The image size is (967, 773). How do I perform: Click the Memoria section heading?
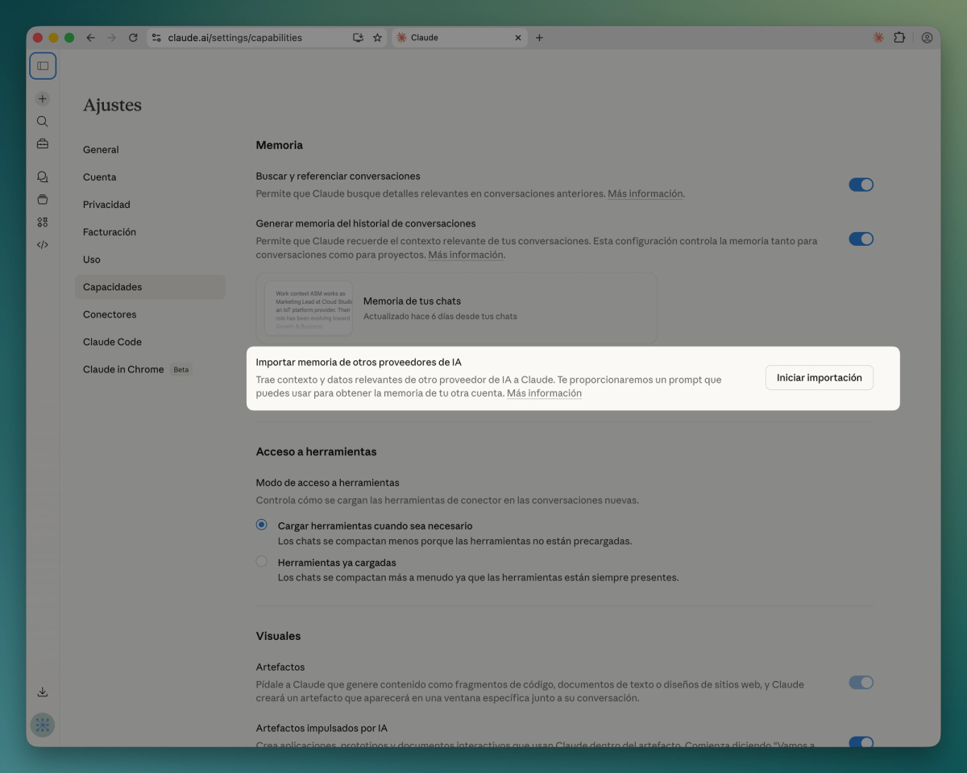pos(279,145)
